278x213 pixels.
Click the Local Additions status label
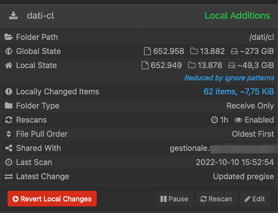pos(237,16)
